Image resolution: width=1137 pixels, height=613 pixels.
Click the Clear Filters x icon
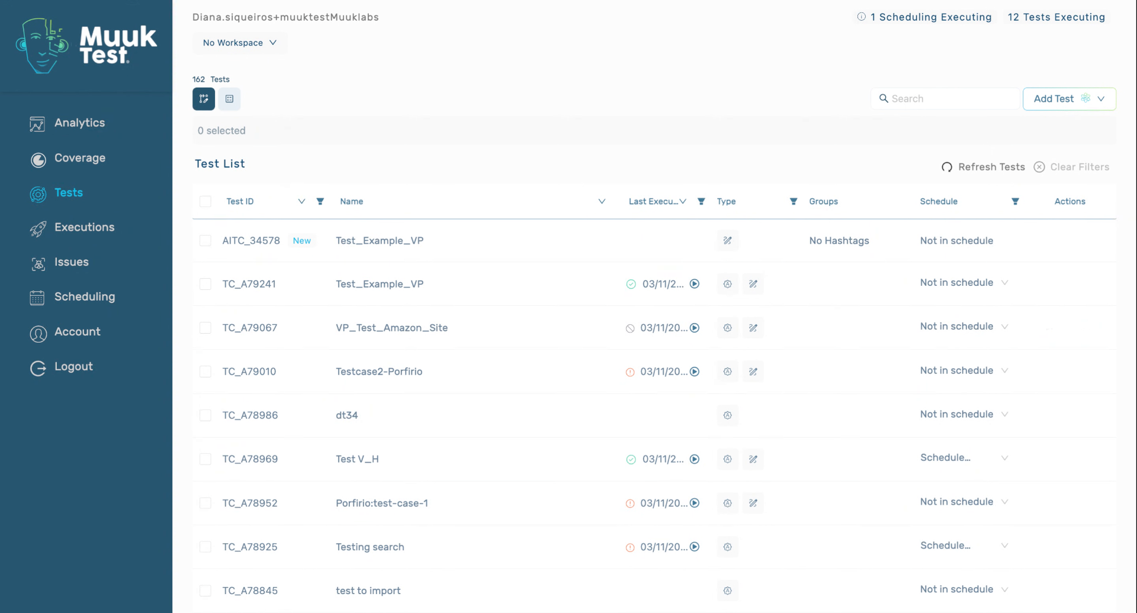click(1039, 167)
